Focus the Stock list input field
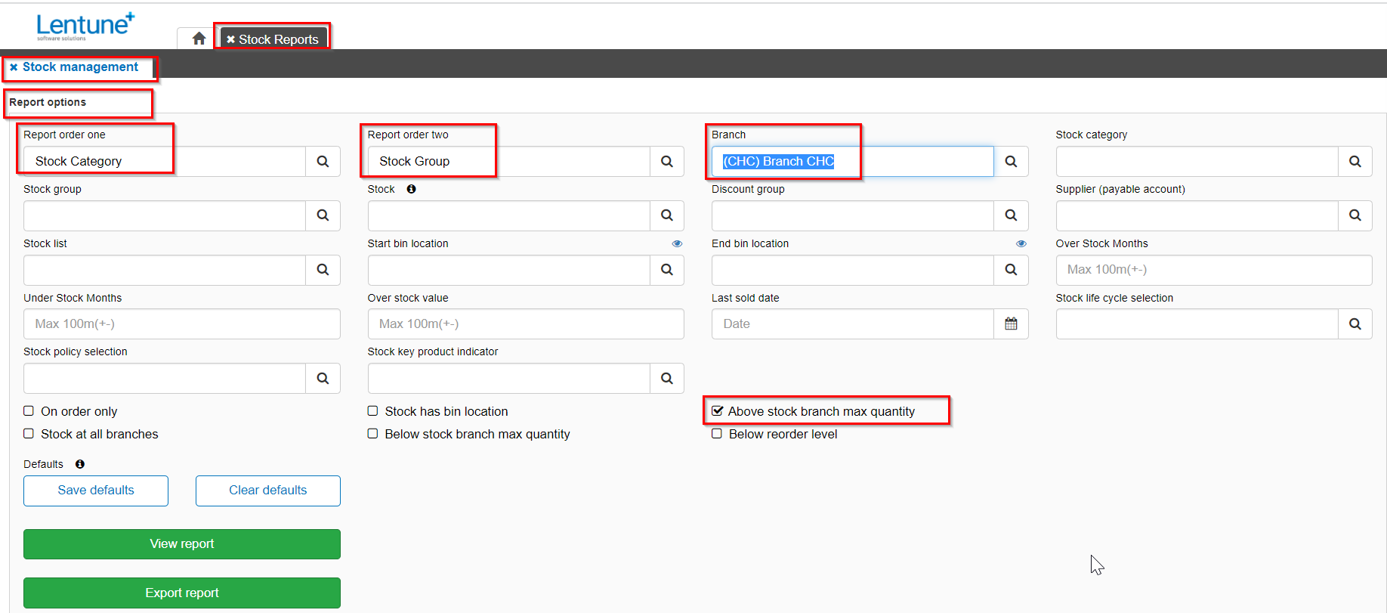1387x613 pixels. click(x=165, y=270)
